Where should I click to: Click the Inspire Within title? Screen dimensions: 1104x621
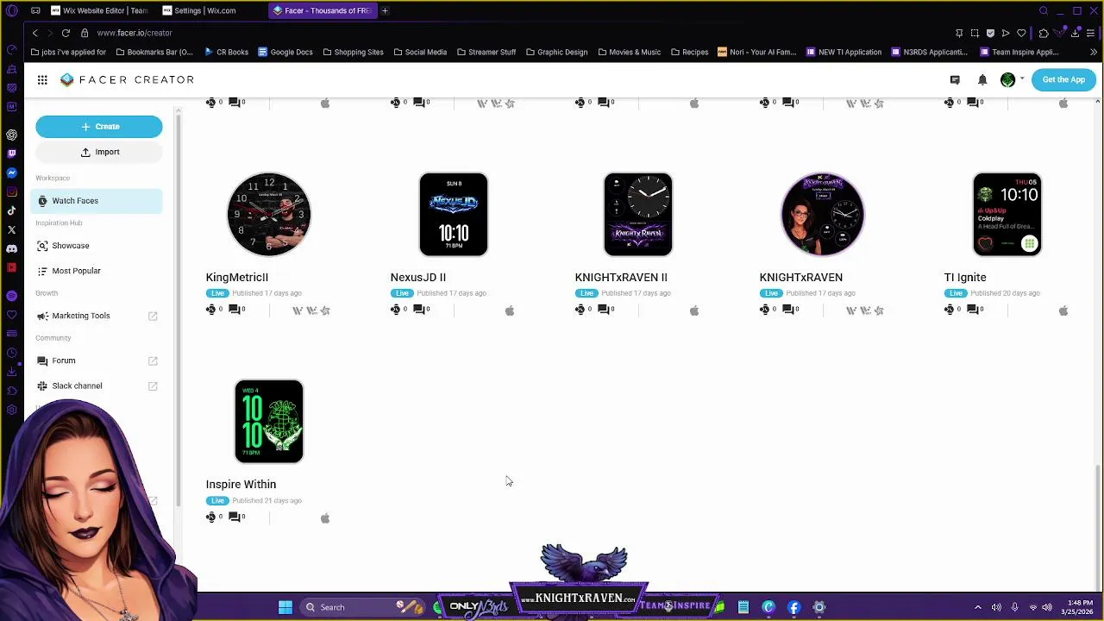click(x=241, y=485)
